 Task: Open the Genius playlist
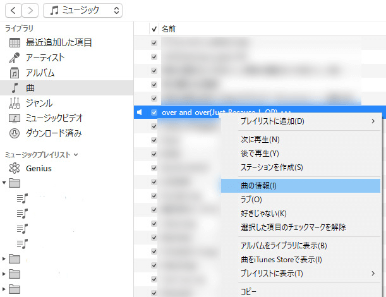pos(39,168)
